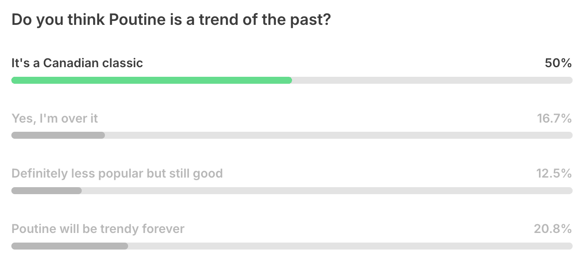The width and height of the screenshot is (584, 267).
Task: Pick the "Poutine will be trendy forever" option
Action: click(x=98, y=229)
